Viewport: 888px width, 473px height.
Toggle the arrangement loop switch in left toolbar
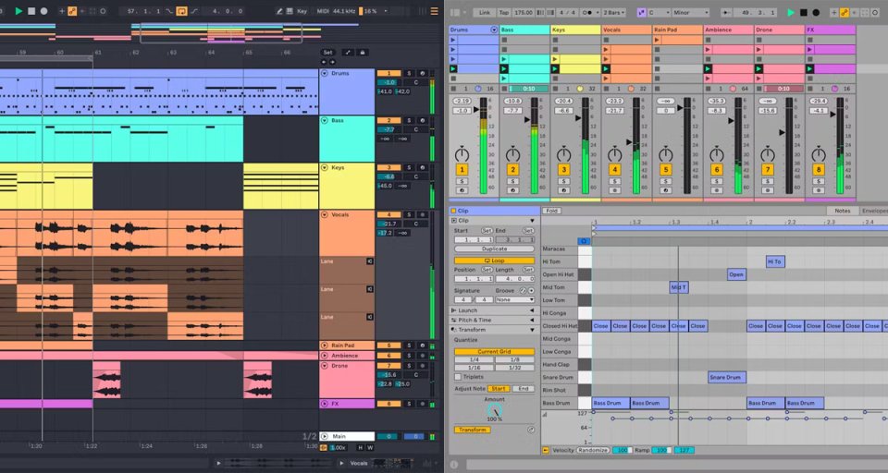(x=181, y=11)
